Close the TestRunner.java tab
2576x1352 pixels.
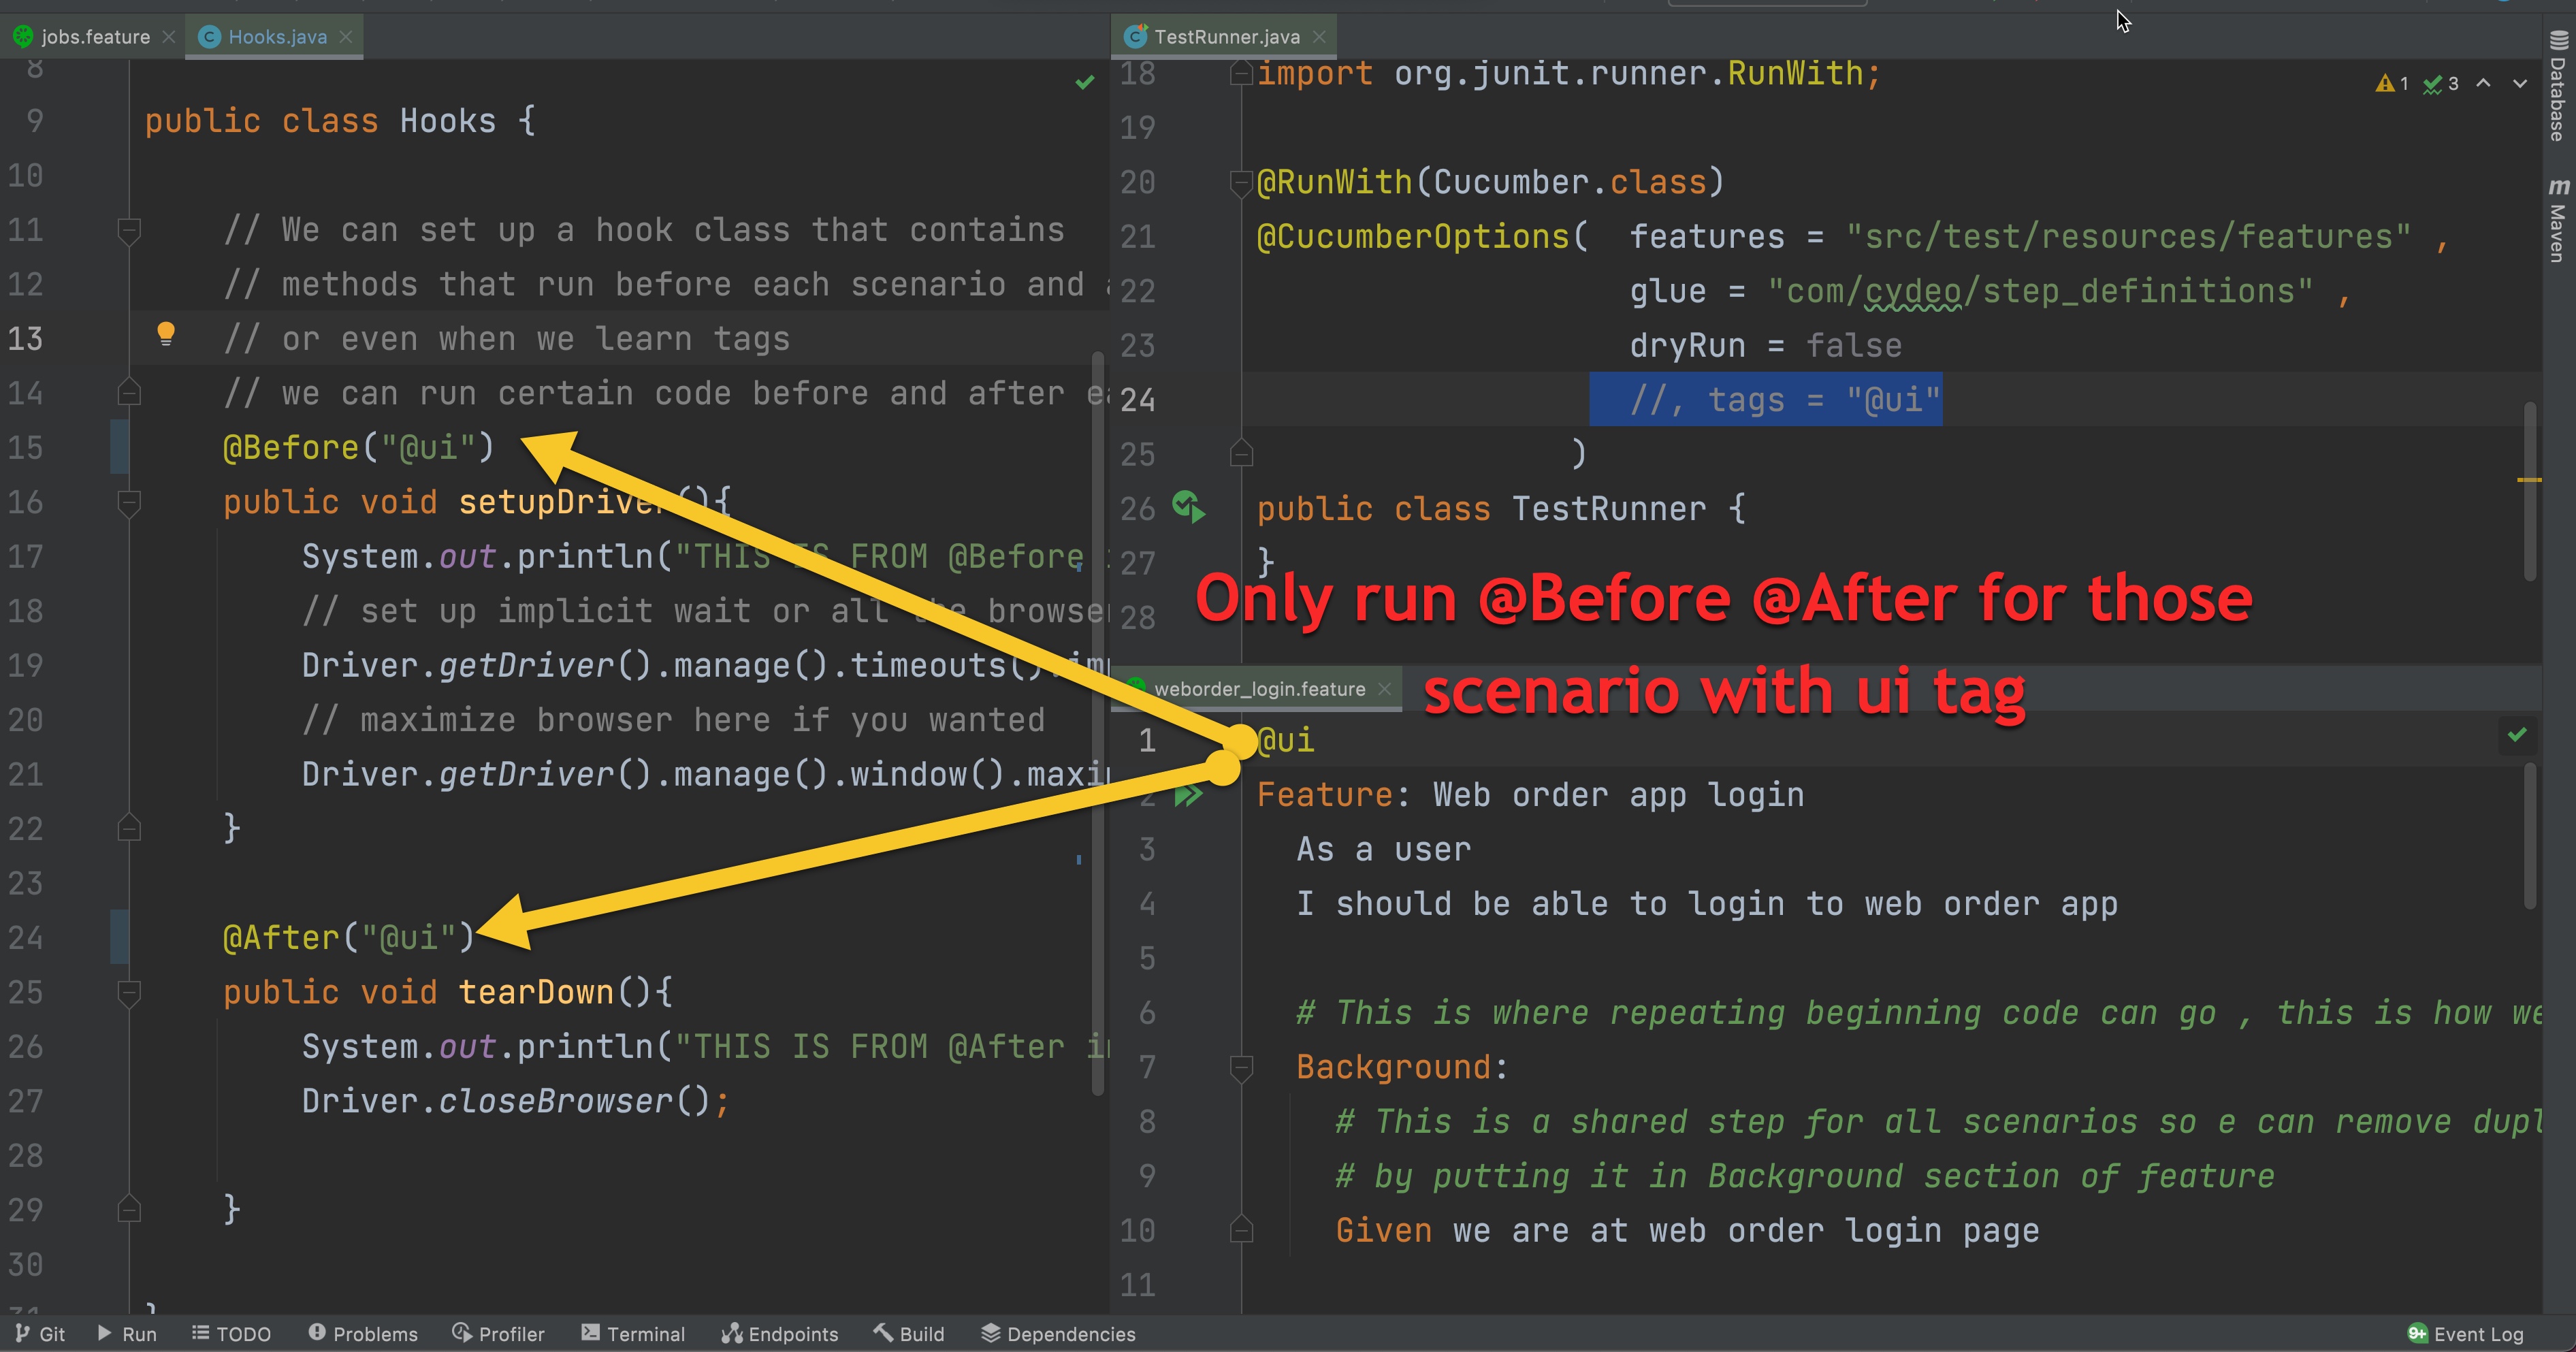(1319, 37)
